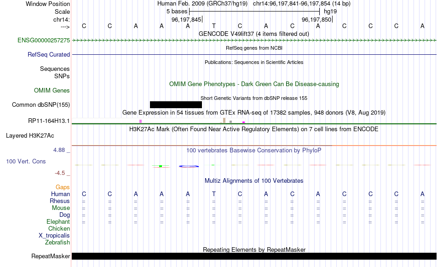
Task: Open the Common dbSNP(155) track label
Action: pos(40,105)
